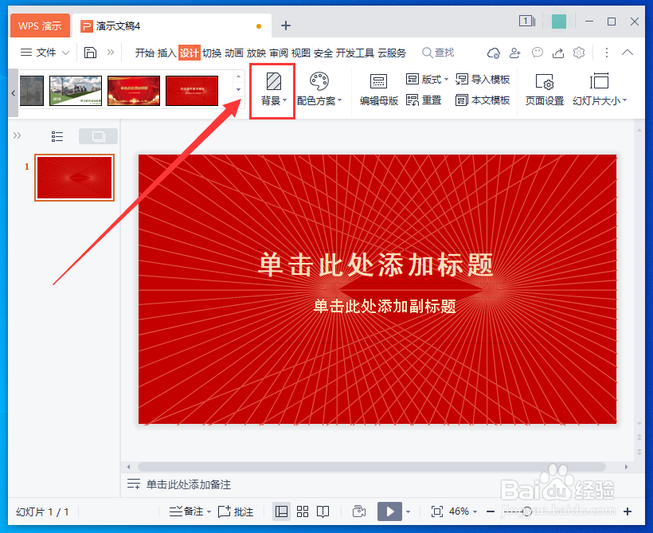Open slideshow play options dropdown arrow
The height and width of the screenshot is (533, 653).
coord(408,511)
